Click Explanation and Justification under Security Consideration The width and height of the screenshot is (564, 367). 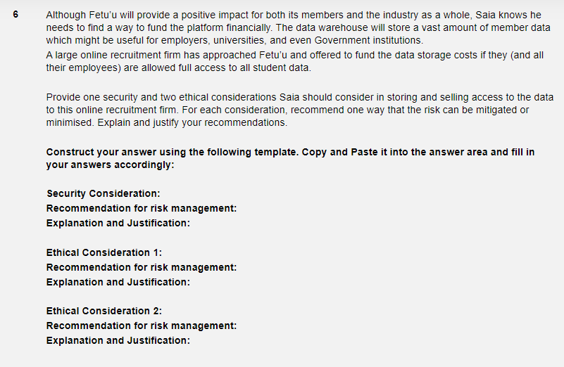[x=118, y=223]
